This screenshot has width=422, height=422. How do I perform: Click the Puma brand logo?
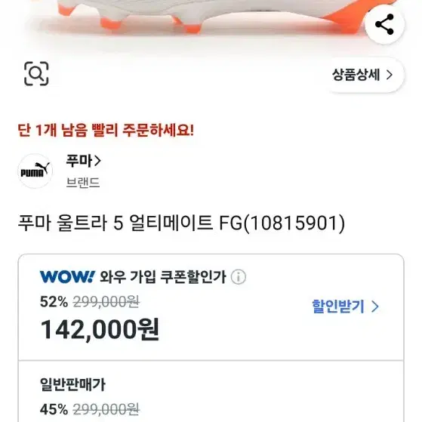(35, 171)
